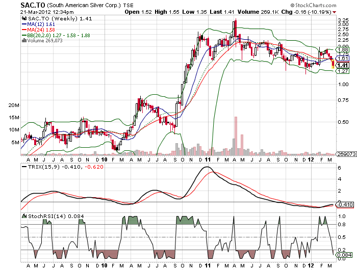Click the 0.75 price axis label
This screenshot has height=270, width=357.
point(343,100)
